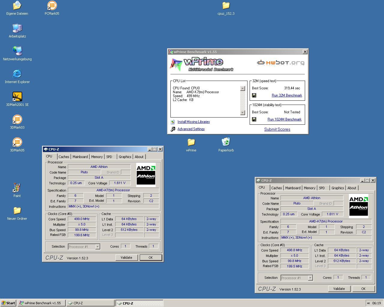Click wPrime logo graphic
This screenshot has height=307, width=384.
pyautogui.click(x=202, y=64)
